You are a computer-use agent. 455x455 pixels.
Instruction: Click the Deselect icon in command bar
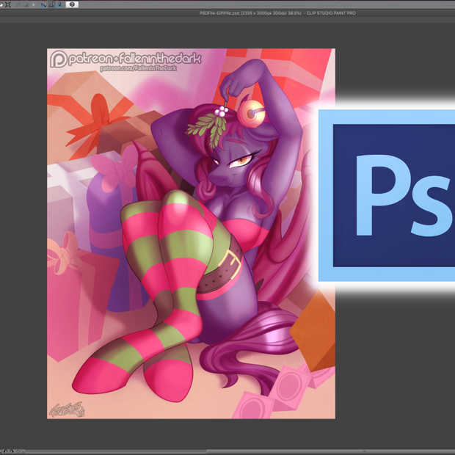click(18, 4)
